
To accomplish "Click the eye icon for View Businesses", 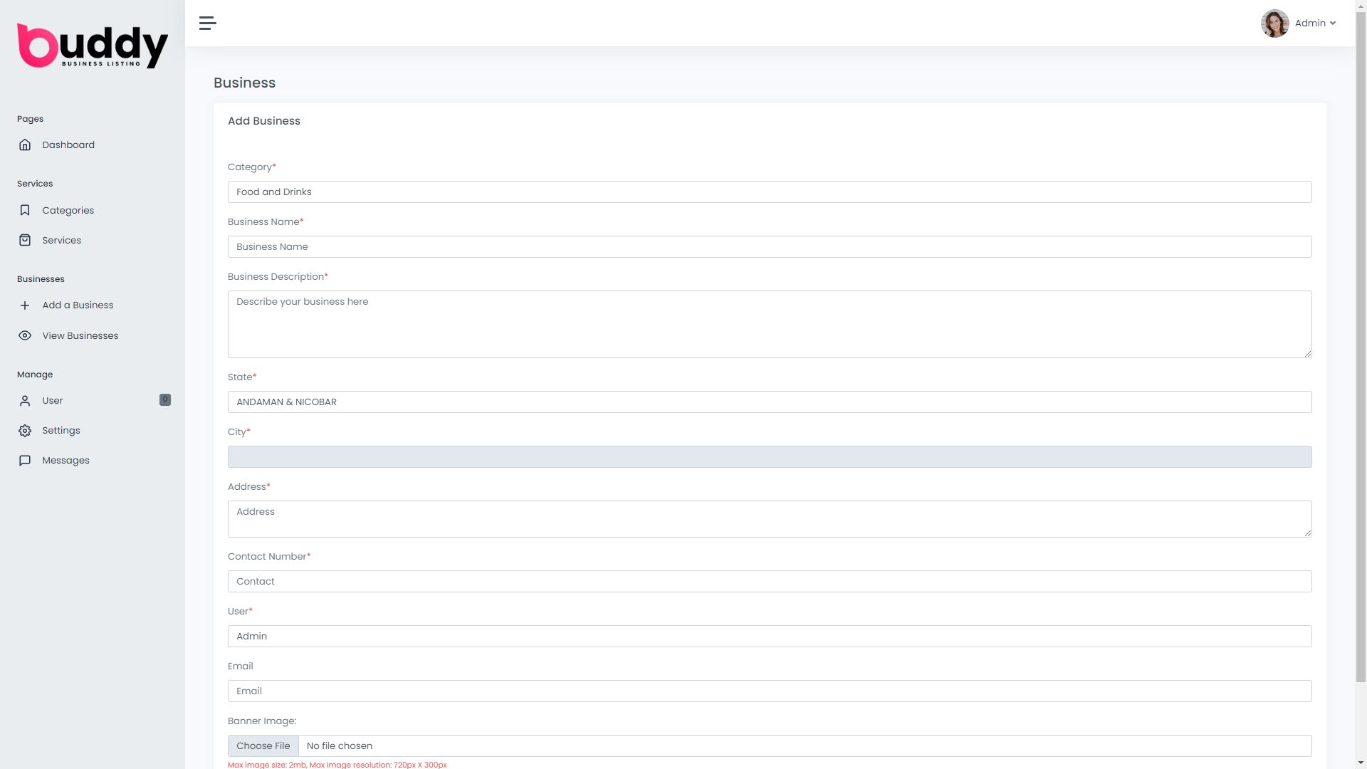I will (25, 336).
